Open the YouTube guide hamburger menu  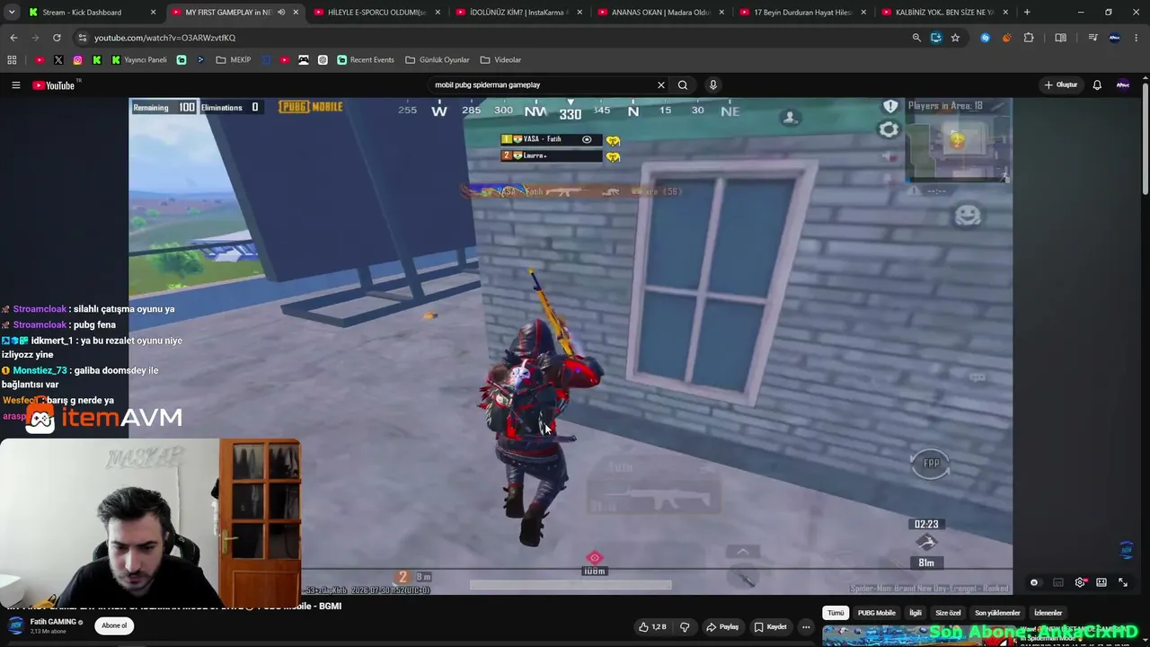coord(15,85)
